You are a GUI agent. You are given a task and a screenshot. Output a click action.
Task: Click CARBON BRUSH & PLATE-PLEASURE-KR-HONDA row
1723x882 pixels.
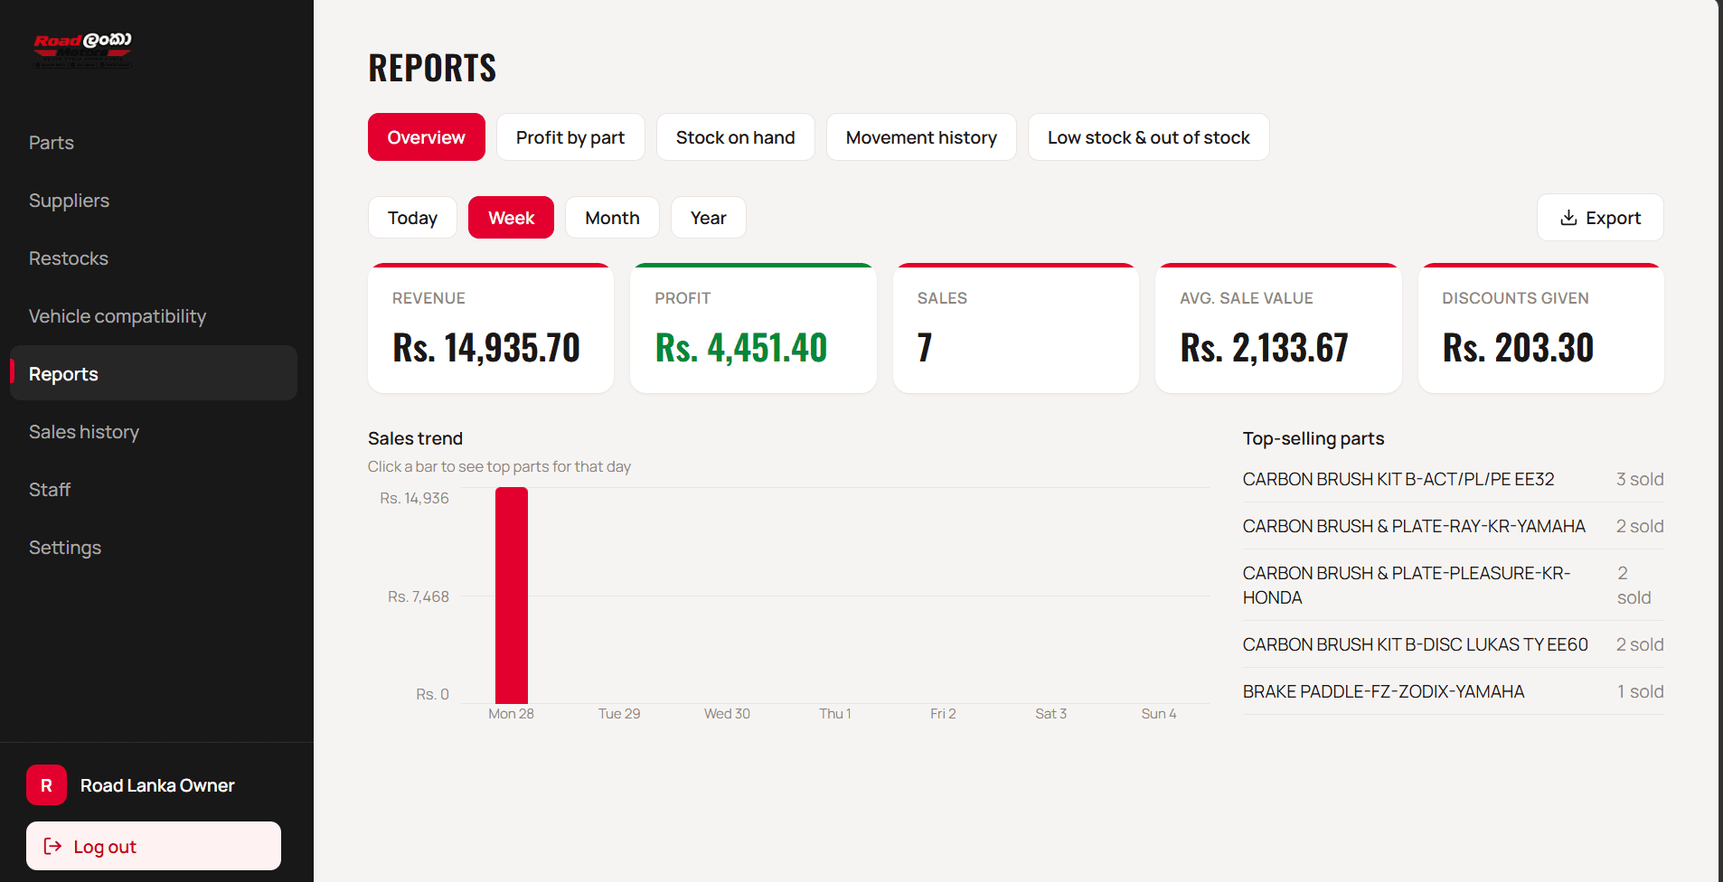[x=1454, y=585]
